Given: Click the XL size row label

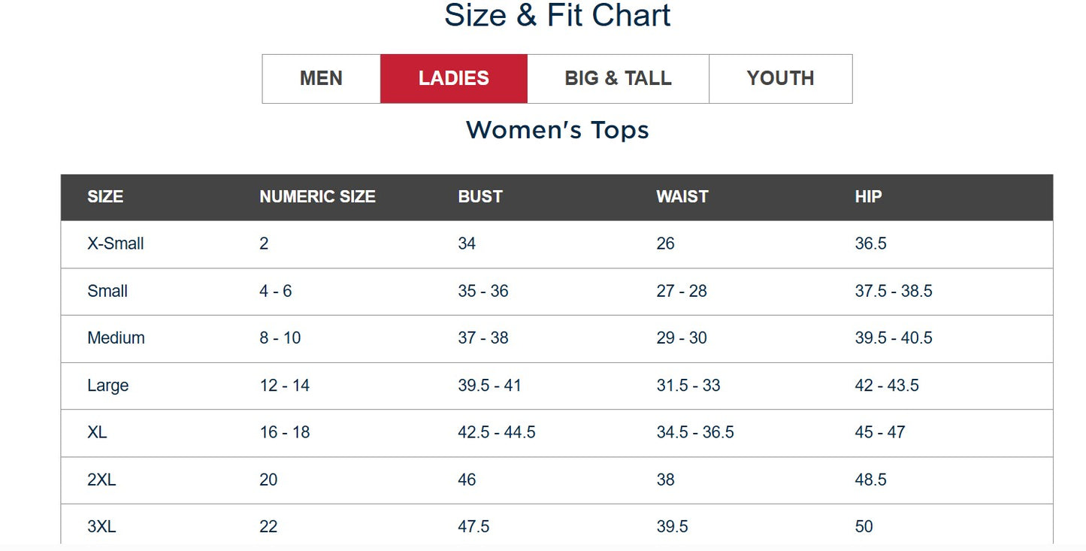Looking at the screenshot, I should tap(97, 432).
